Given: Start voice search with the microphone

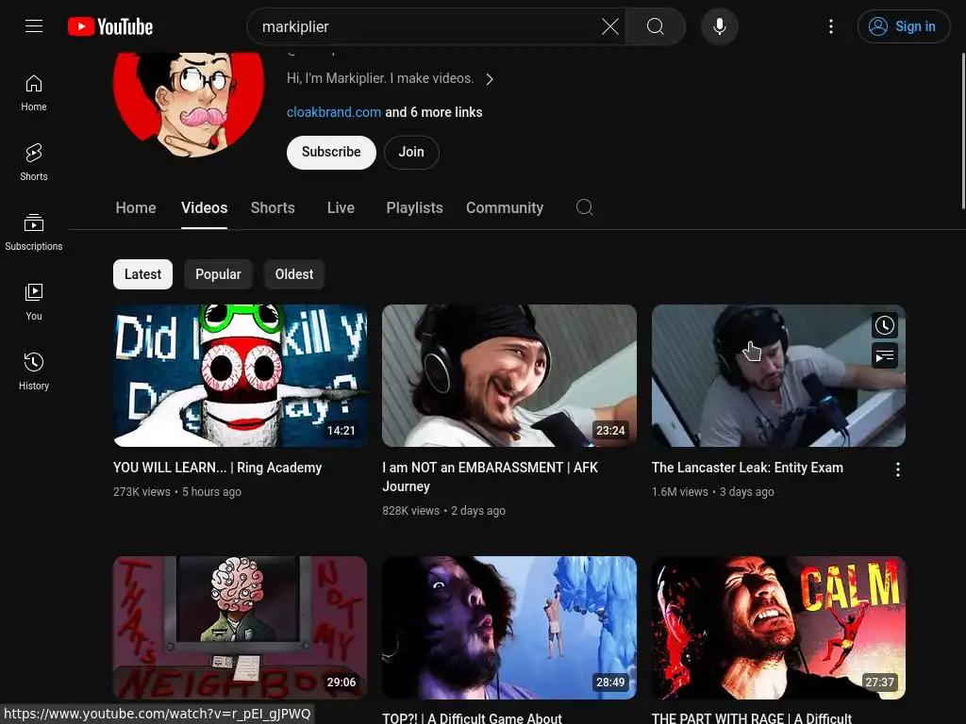Looking at the screenshot, I should click(719, 26).
